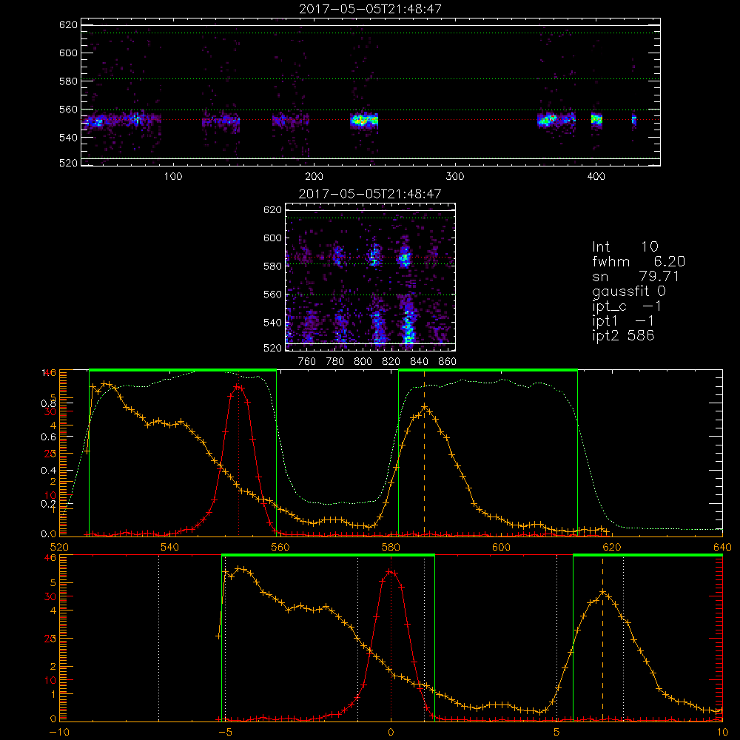Click the 'ipt_c -1' entry
This screenshot has height=740, width=740.
tap(626, 306)
